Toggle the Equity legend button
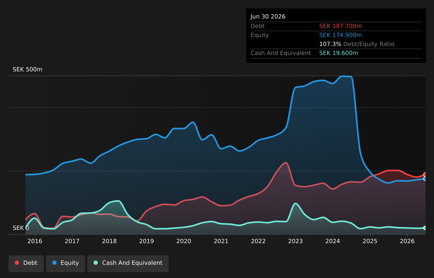 [66, 263]
